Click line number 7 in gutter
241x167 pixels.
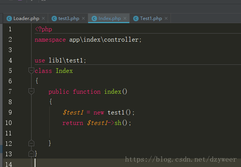pyautogui.click(x=10, y=91)
